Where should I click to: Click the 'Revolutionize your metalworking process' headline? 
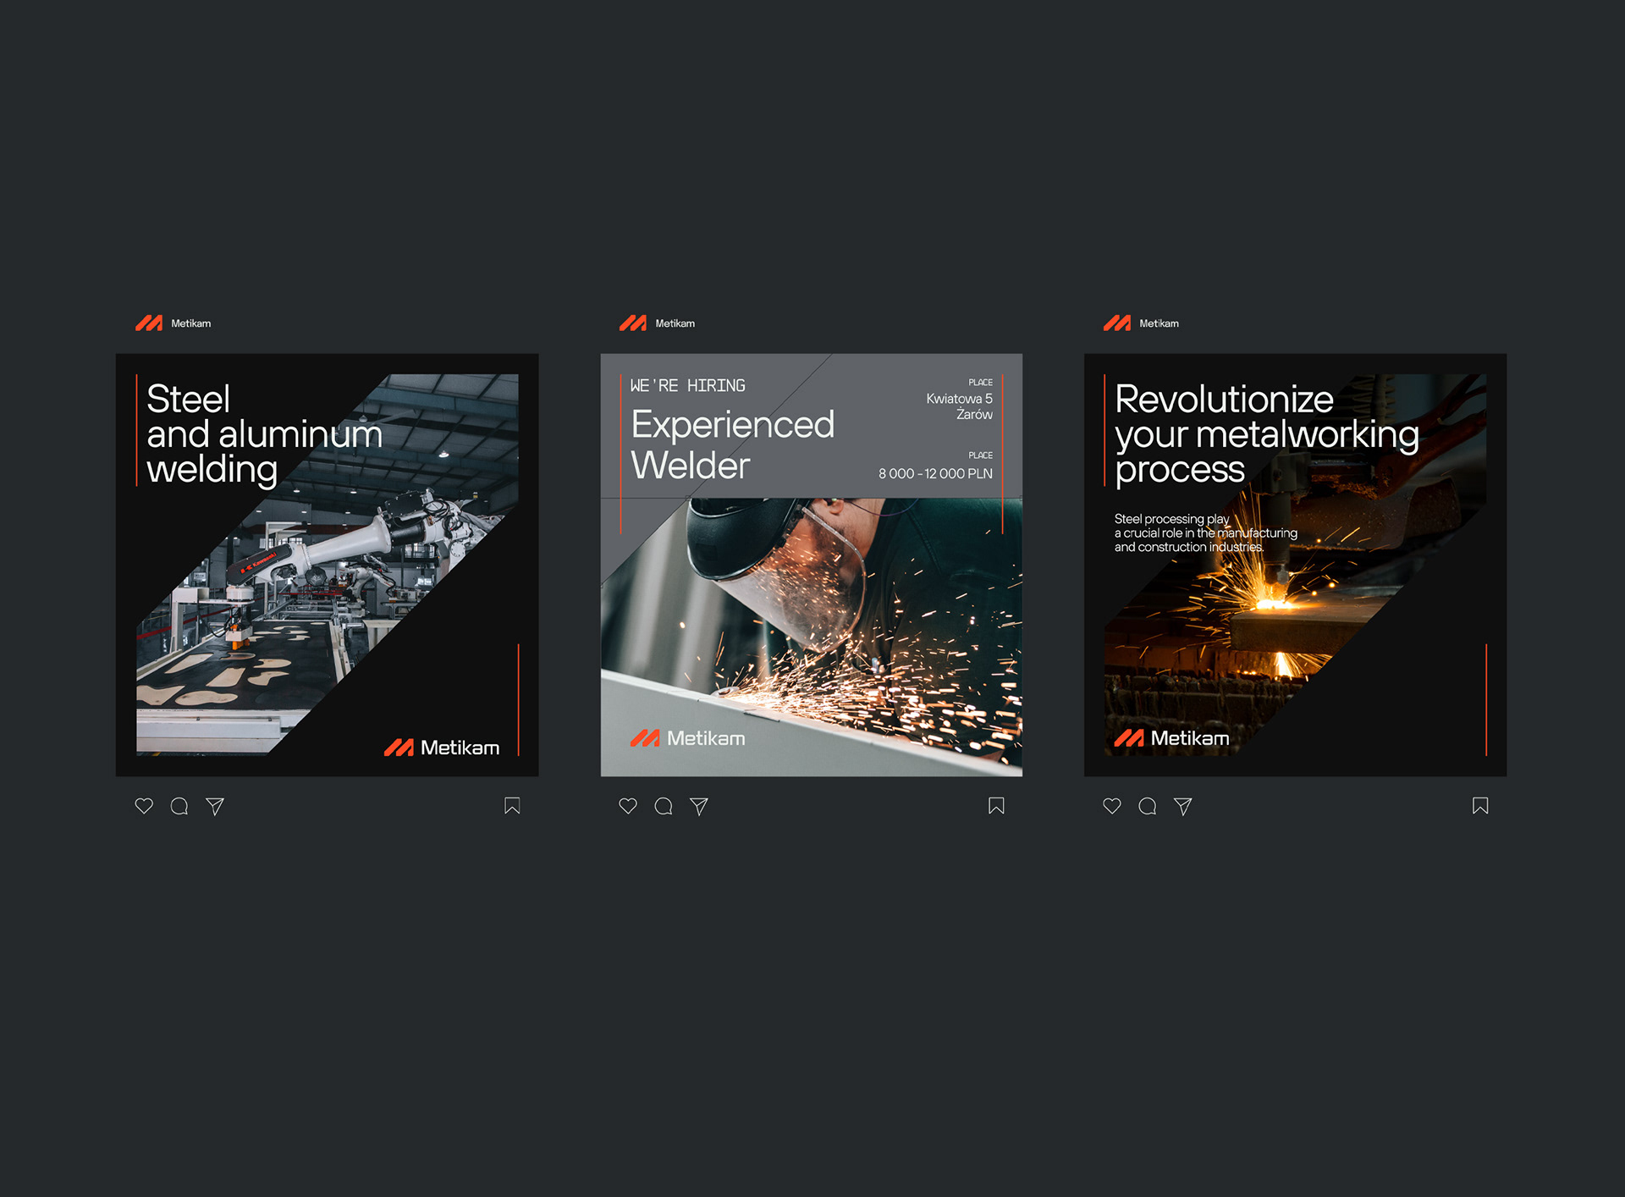pos(1267,434)
